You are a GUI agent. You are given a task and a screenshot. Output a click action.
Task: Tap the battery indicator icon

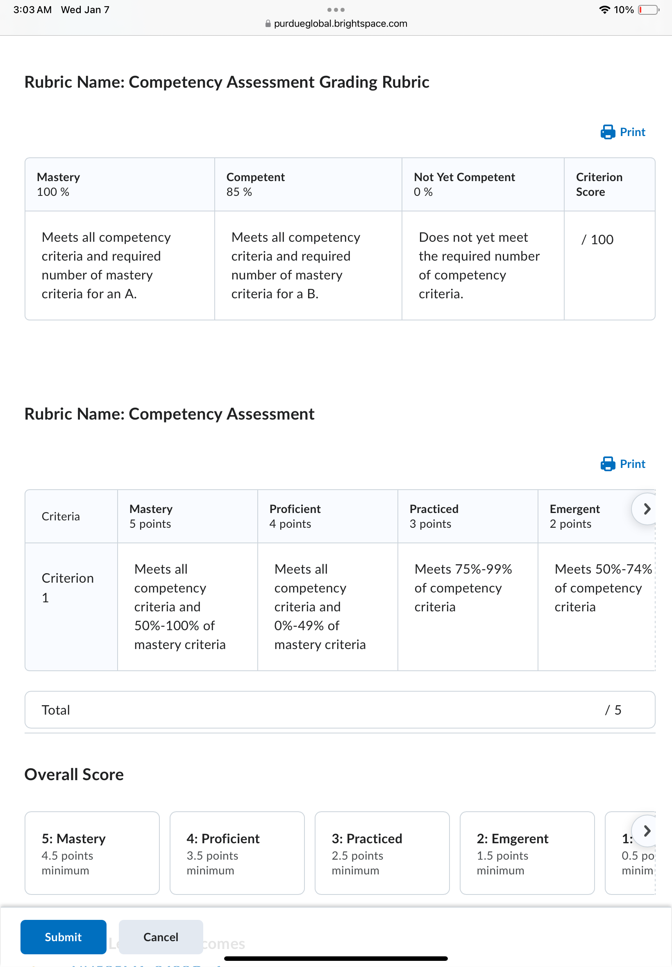click(649, 10)
